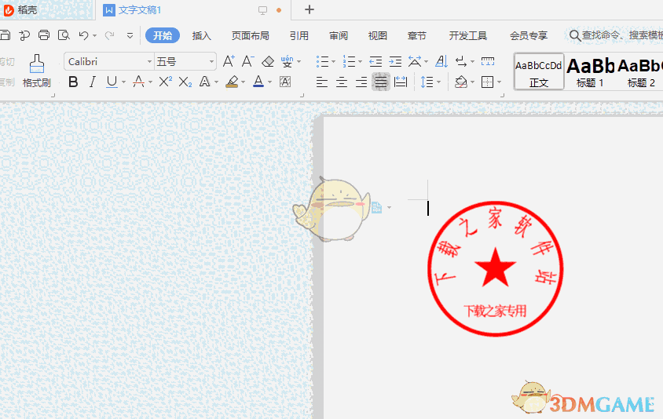
Task: Click the text direction icon
Action: pos(461,62)
